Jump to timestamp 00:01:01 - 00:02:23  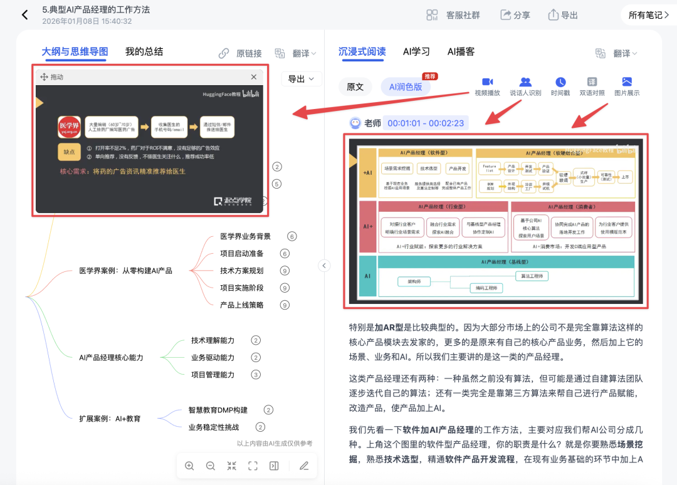point(426,123)
